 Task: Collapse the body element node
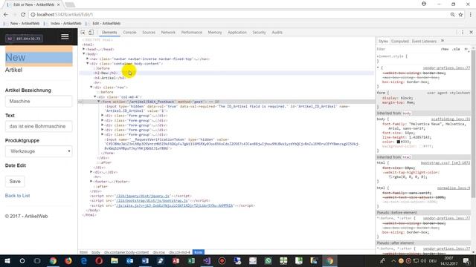click(84, 54)
